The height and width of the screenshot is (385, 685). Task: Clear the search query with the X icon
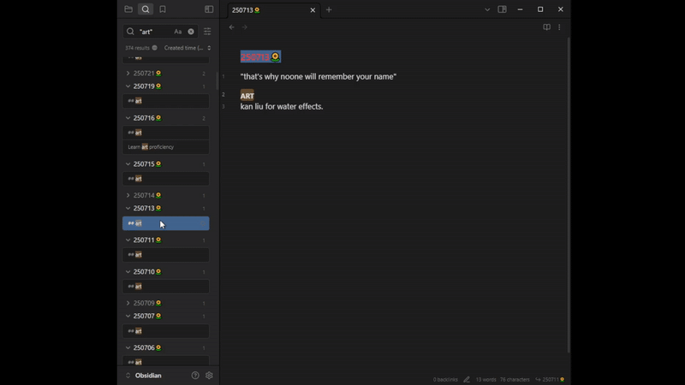[x=191, y=32]
